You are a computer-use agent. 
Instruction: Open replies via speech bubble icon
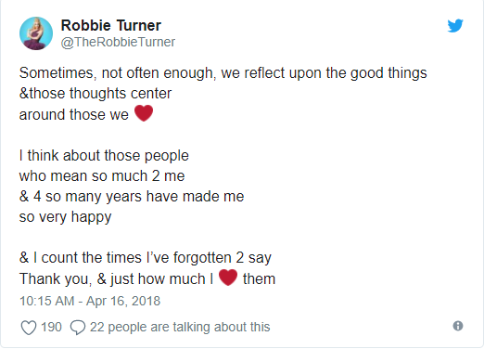(x=78, y=328)
